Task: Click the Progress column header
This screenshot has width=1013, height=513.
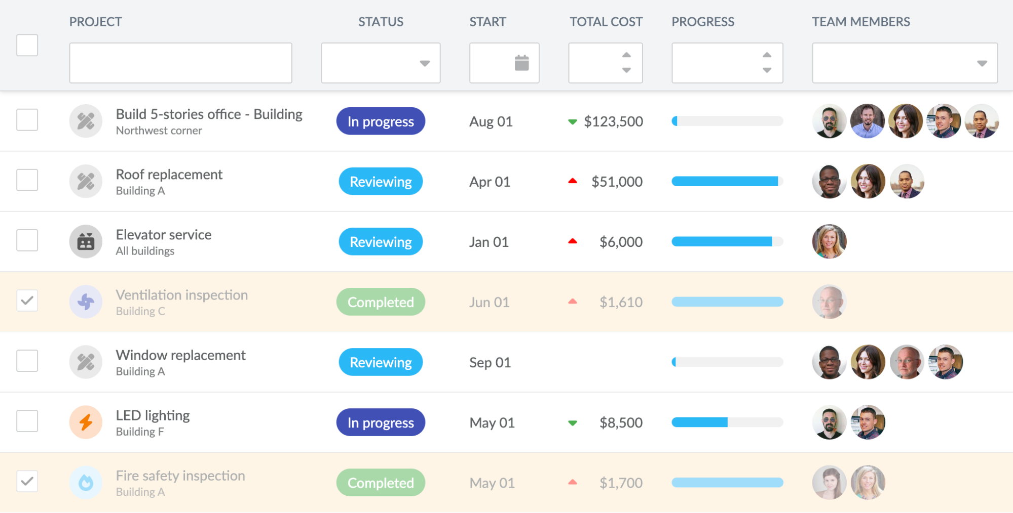Action: tap(702, 22)
